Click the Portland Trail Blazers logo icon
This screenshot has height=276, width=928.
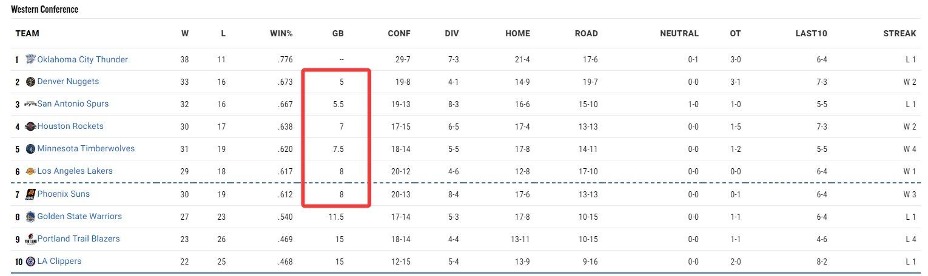click(30, 239)
